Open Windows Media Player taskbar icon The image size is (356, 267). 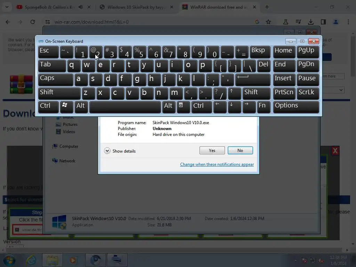(73, 260)
